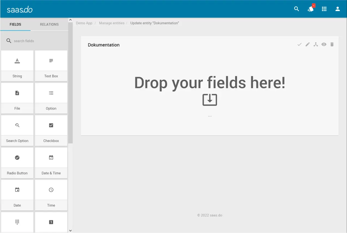Toggle the eye visibility icon for Dokumentation

tap(324, 44)
